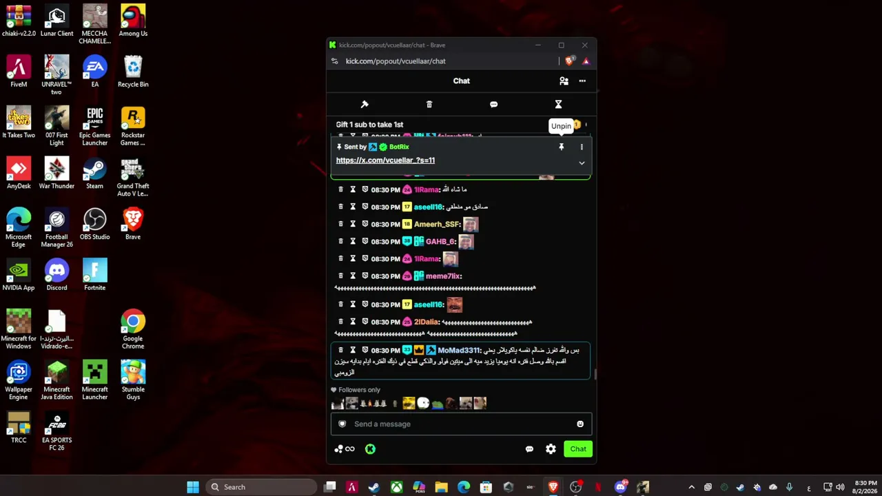Click the "Followers only" chat mode label
Image resolution: width=882 pixels, height=496 pixels.
[x=359, y=390]
